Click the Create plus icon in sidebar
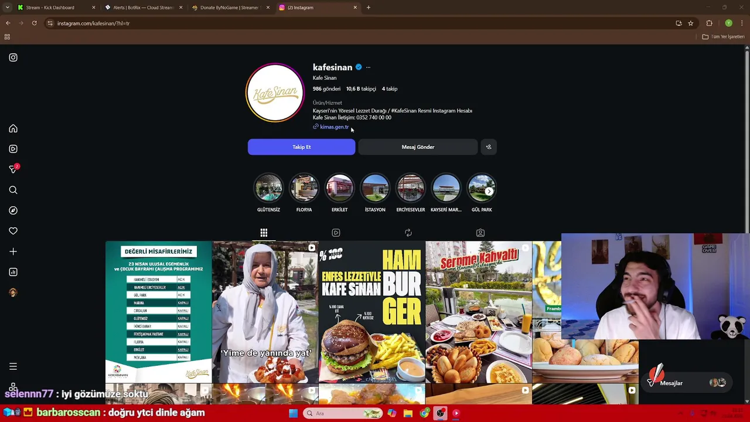Viewport: 750px width, 422px height. (13, 251)
